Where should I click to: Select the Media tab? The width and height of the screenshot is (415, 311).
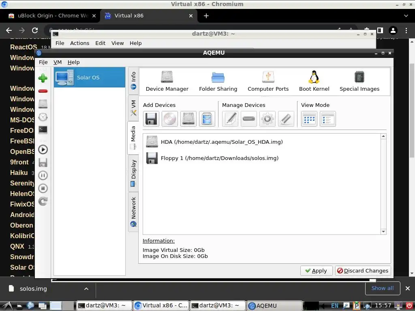tap(133, 138)
